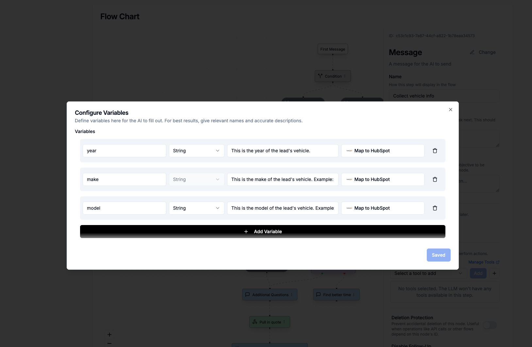Select the Condition node in flow chart
The image size is (532, 347).
333,76
